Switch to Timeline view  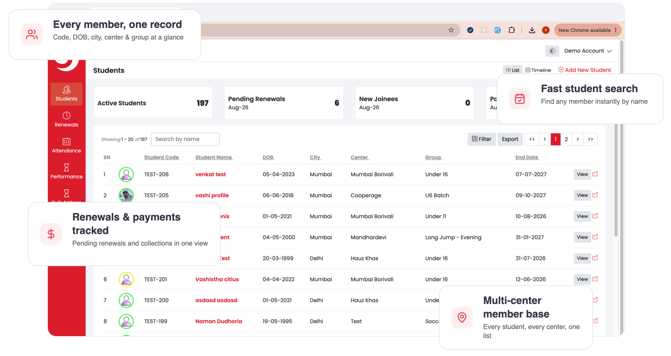click(538, 70)
